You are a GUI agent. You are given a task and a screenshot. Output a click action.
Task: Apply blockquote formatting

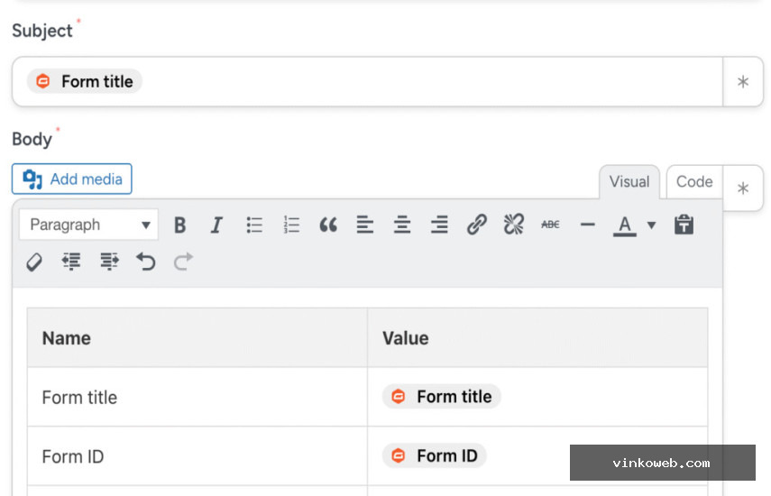click(x=328, y=225)
